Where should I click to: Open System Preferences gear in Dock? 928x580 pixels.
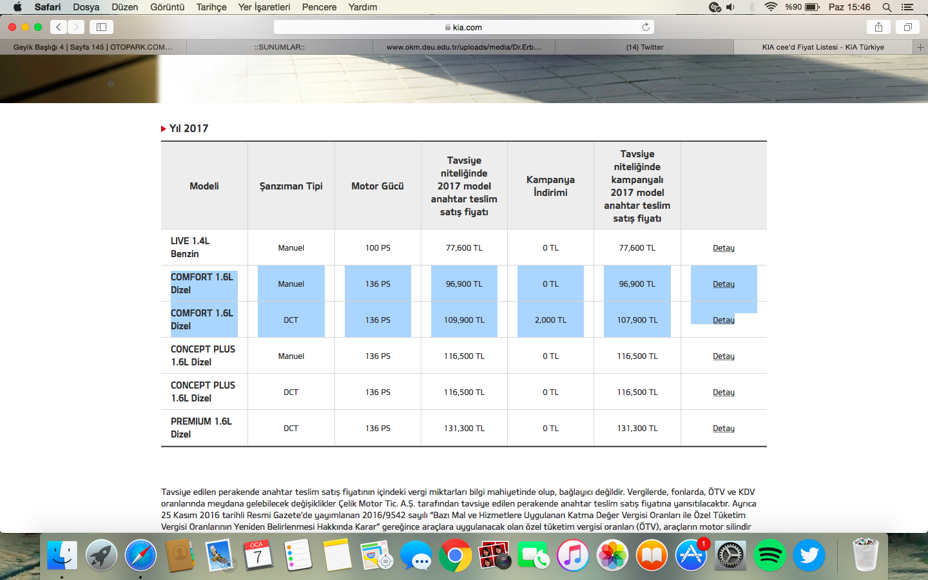tap(730, 556)
